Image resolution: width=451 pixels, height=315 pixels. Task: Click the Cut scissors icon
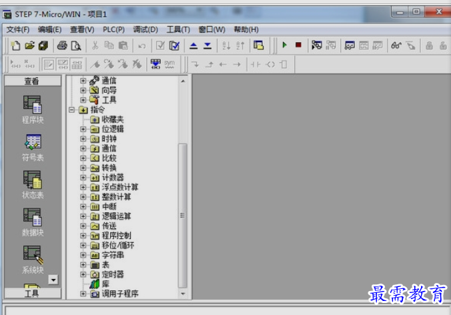click(95, 45)
